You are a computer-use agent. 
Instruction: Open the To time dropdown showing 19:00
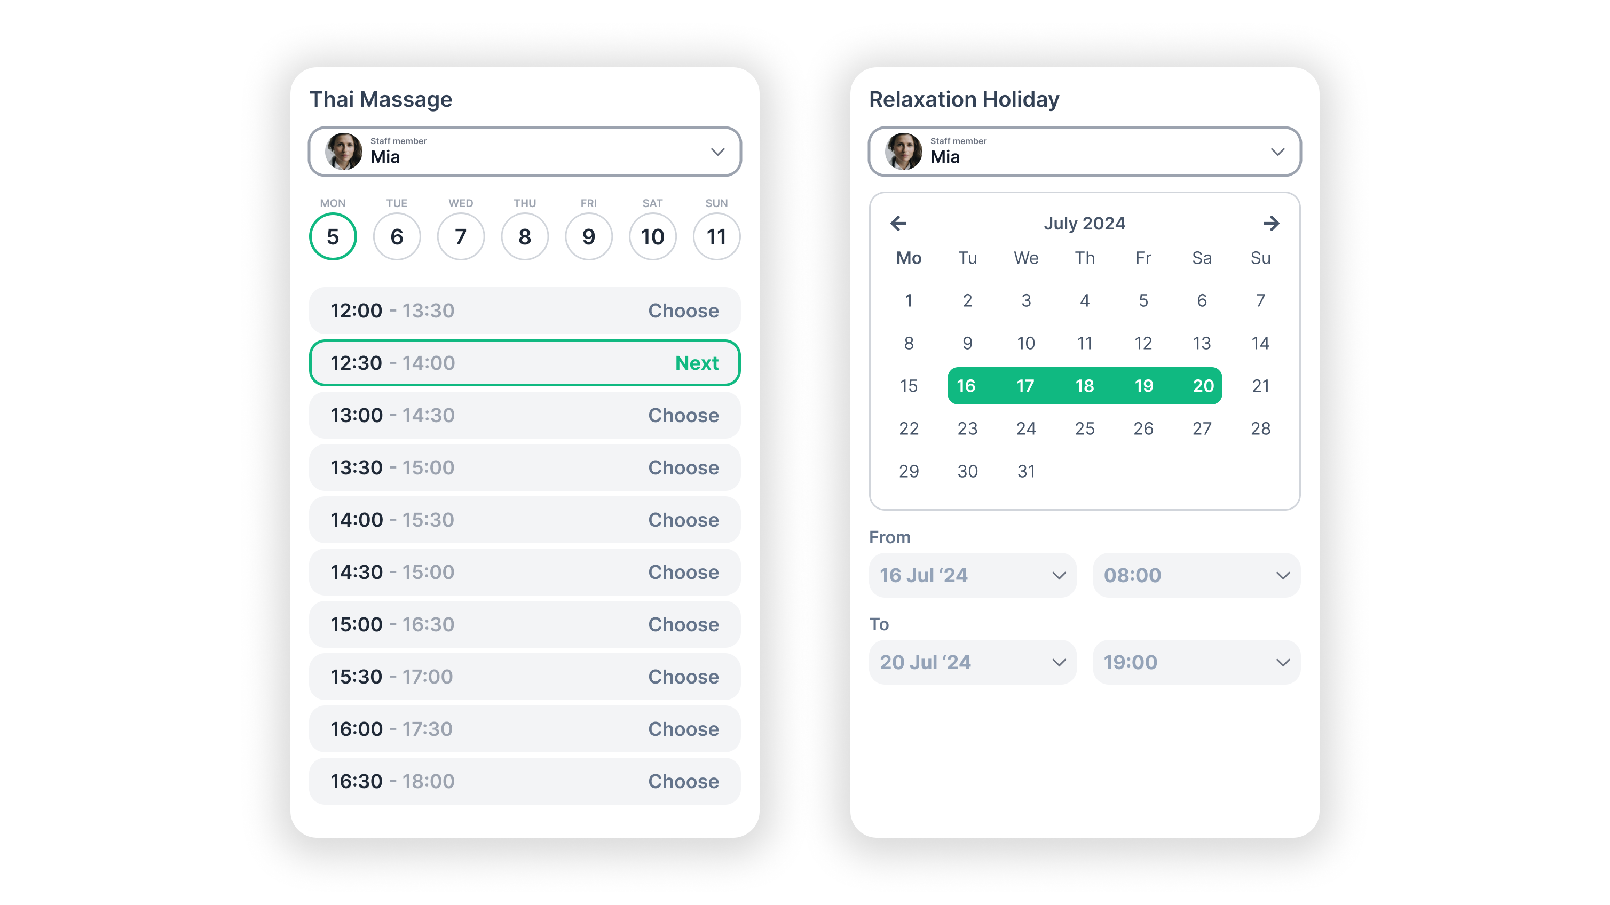pyautogui.click(x=1196, y=662)
